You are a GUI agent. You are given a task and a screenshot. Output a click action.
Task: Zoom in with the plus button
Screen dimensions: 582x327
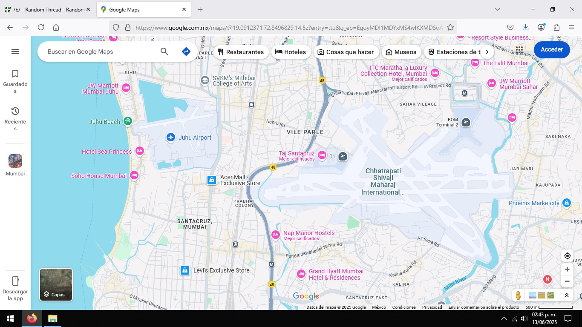[x=567, y=270]
